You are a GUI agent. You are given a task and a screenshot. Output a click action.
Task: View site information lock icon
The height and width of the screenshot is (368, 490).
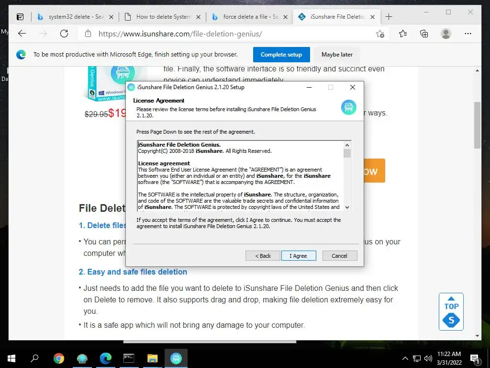[88, 34]
